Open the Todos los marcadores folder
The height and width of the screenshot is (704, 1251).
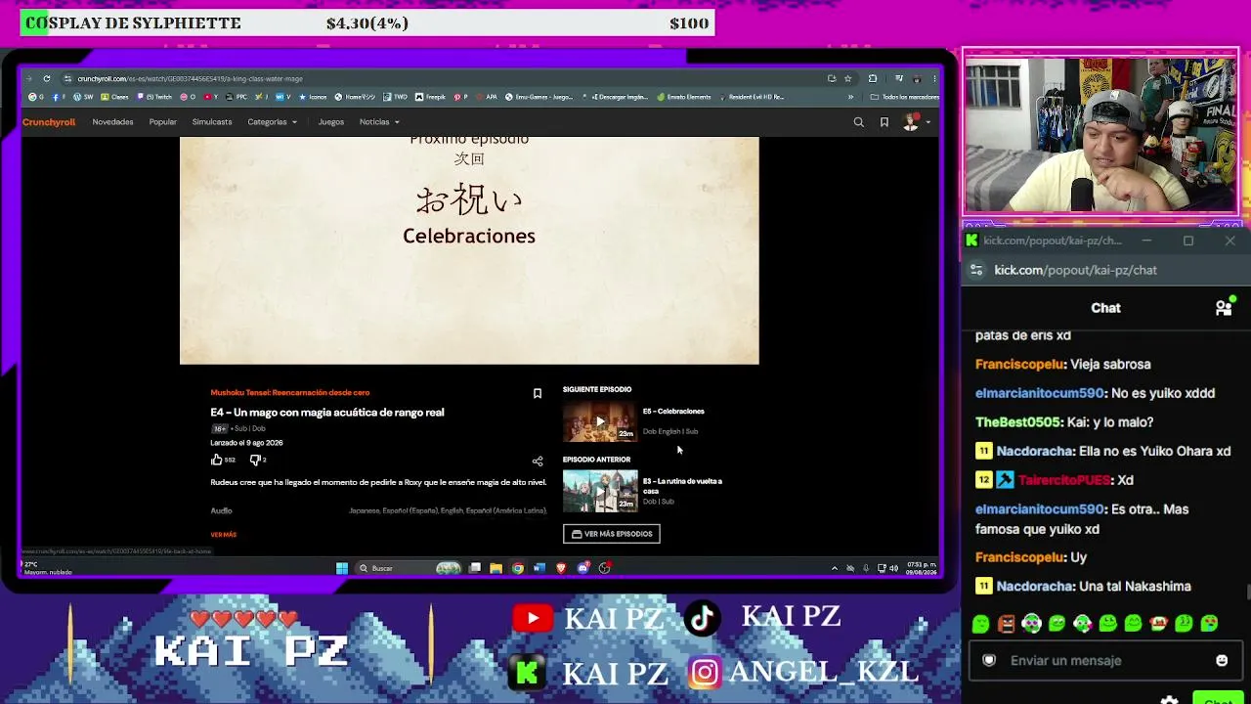click(905, 97)
